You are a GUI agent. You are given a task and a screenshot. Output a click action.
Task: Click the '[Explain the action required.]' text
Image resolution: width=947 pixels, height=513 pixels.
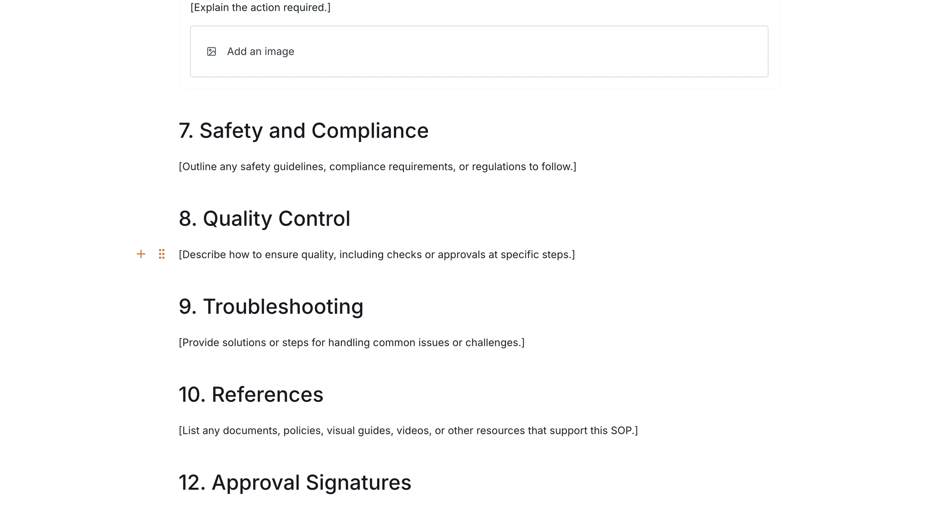[x=260, y=7]
